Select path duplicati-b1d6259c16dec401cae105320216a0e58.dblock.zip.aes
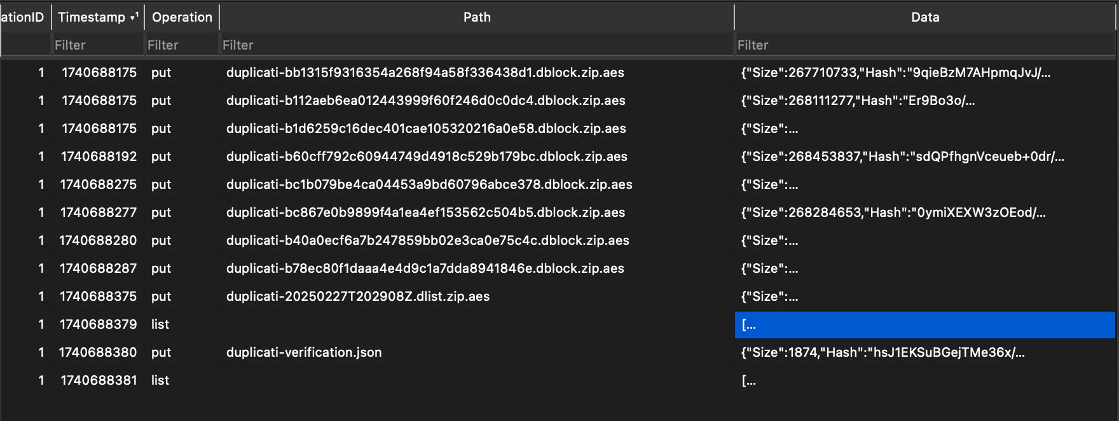Viewport: 1119px width, 421px height. click(x=426, y=128)
